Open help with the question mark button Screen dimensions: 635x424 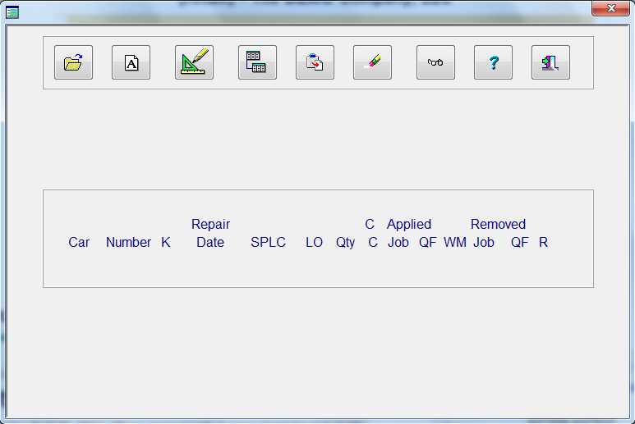tap(493, 62)
